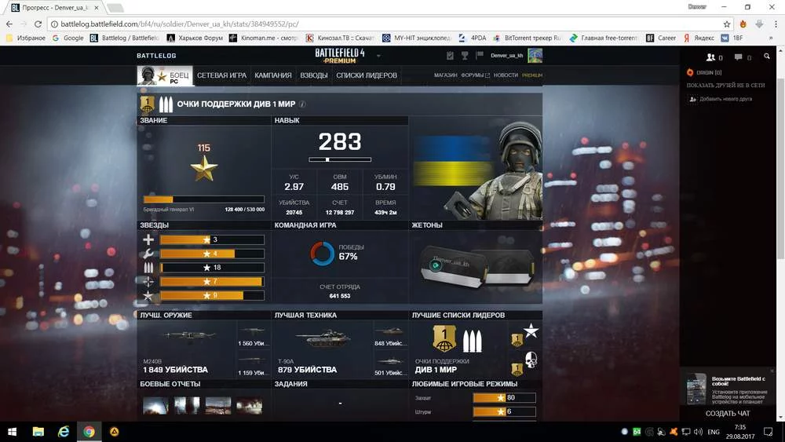Click the address bar URL field
The width and height of the screenshot is (785, 442).
[x=385, y=24]
